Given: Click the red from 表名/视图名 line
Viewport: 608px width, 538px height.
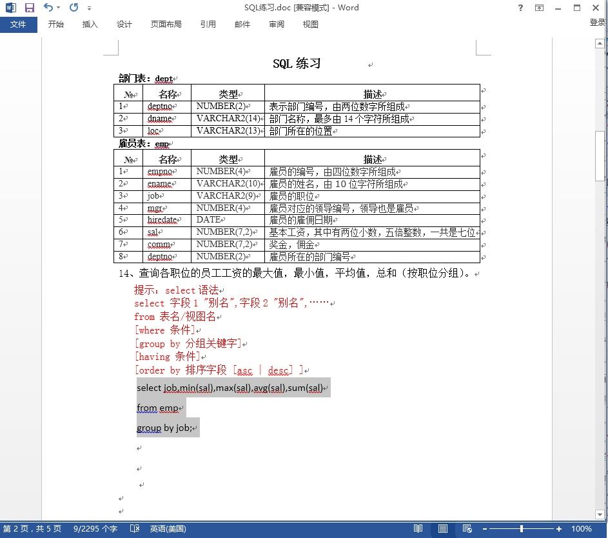Looking at the screenshot, I should pyautogui.click(x=175, y=317).
